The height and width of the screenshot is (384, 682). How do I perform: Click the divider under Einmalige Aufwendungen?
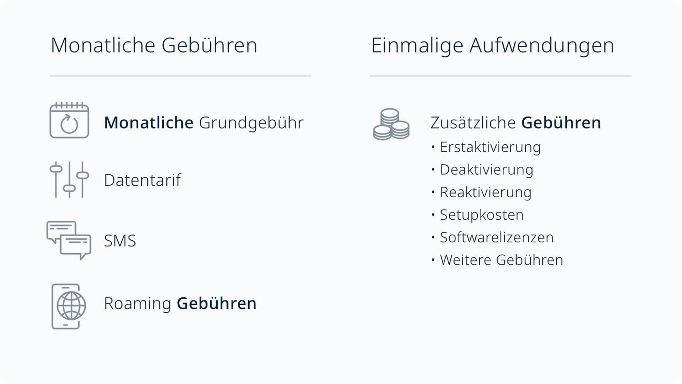click(x=500, y=76)
